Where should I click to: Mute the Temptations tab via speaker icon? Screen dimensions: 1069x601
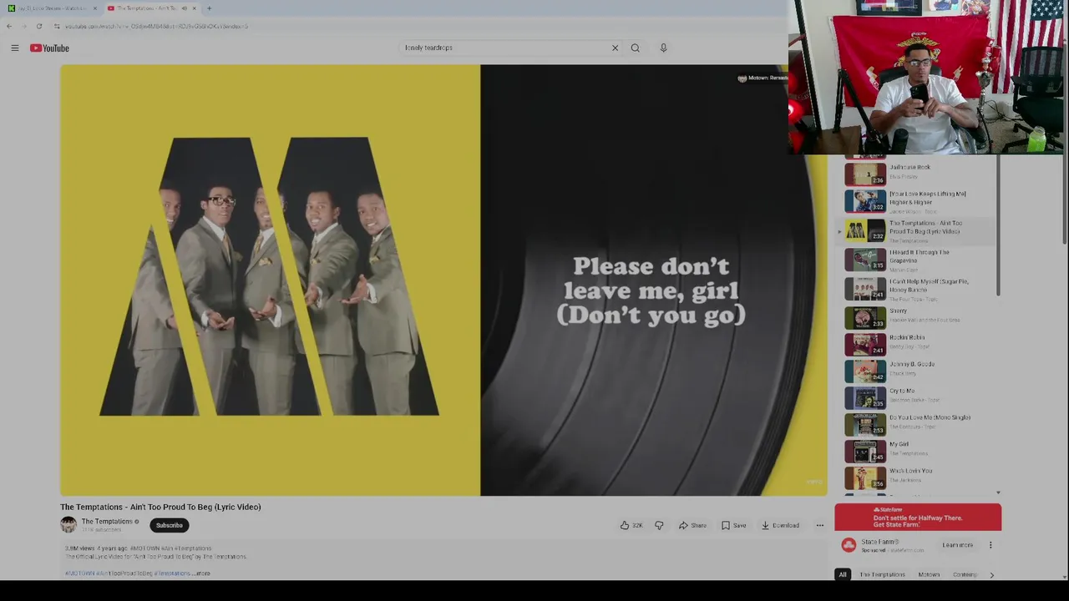tap(184, 8)
